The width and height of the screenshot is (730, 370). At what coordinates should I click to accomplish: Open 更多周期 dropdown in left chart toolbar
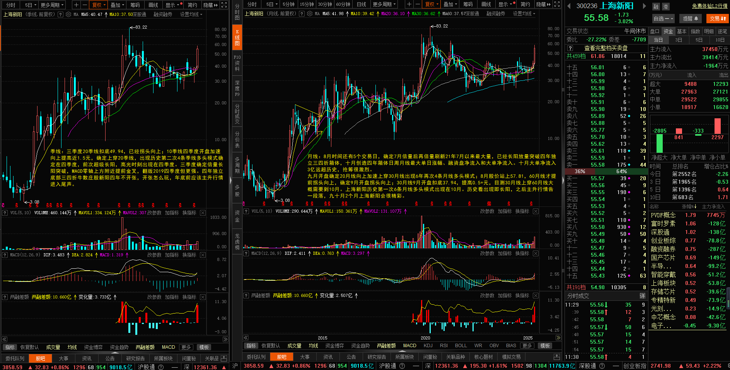coord(52,5)
